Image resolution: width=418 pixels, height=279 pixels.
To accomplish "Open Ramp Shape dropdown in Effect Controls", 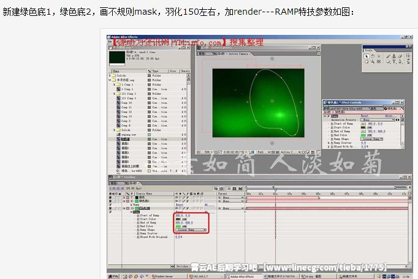I will pyautogui.click(x=371, y=139).
